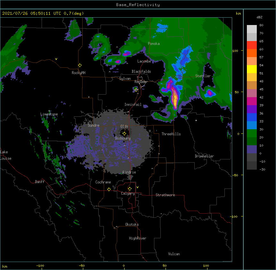Click the 65 value on the dBZ scale

click(261, 41)
